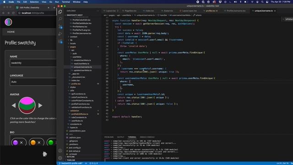Click the purple color tile in bio
Image resolution: width=293 pixels, height=165 pixels.
[15, 143]
